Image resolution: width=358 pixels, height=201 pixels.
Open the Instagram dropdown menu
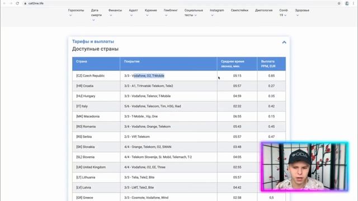(x=217, y=12)
